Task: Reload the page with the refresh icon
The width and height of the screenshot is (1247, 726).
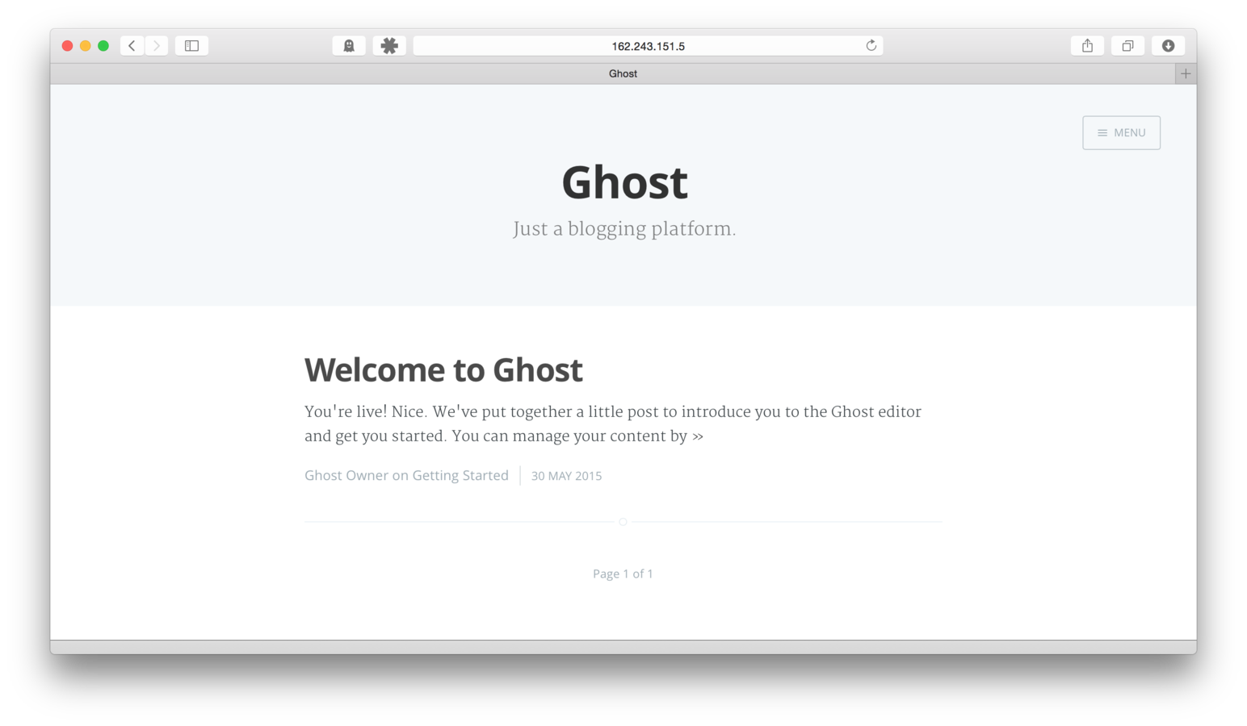Action: pyautogui.click(x=871, y=46)
